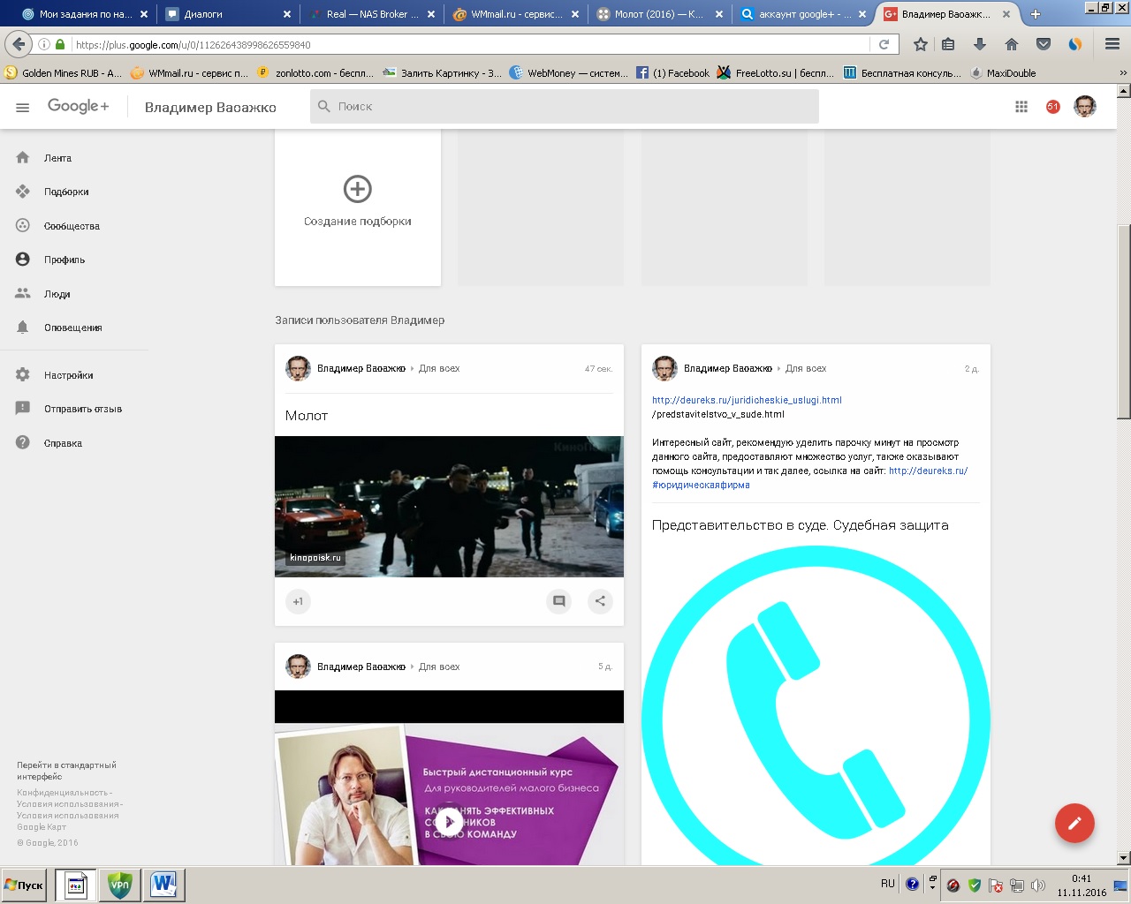Open the Молот kinopoisk.ru preview image

(x=449, y=507)
